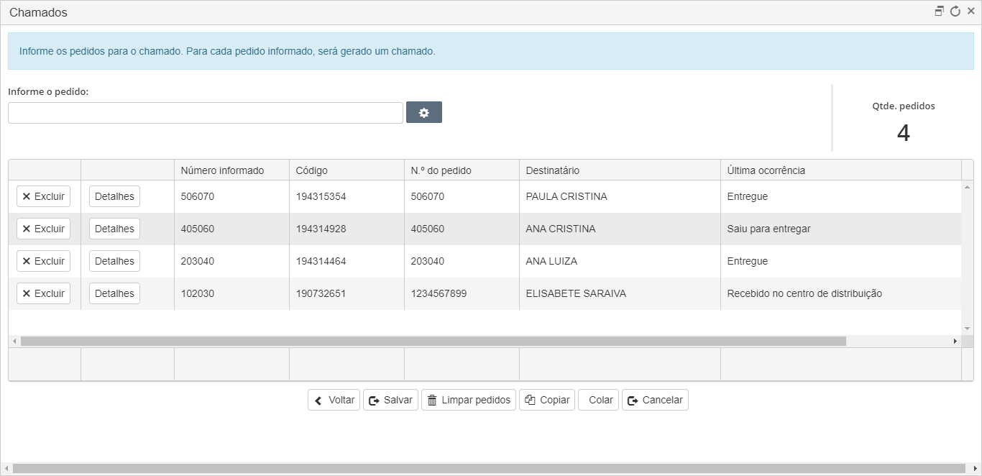
Task: Delete the order row for ANA CRISTINA
Action: click(x=43, y=229)
